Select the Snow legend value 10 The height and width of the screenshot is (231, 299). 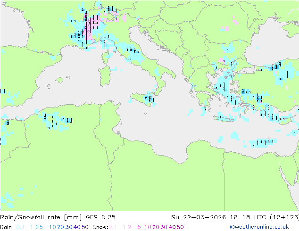point(148,227)
